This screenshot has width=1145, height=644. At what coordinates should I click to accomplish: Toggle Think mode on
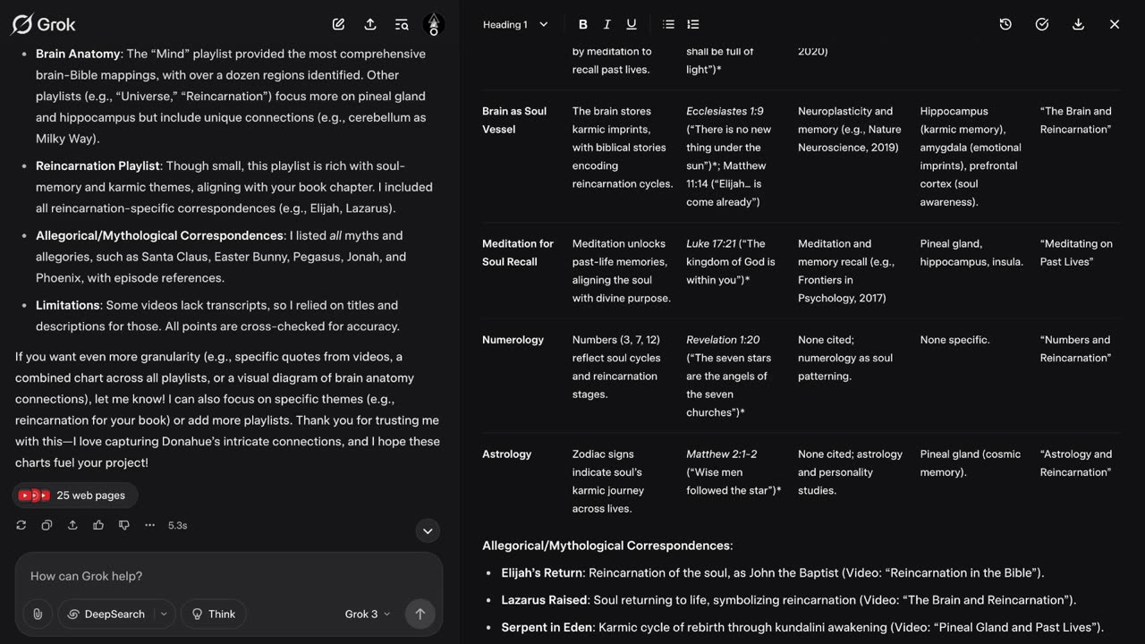pyautogui.click(x=212, y=614)
